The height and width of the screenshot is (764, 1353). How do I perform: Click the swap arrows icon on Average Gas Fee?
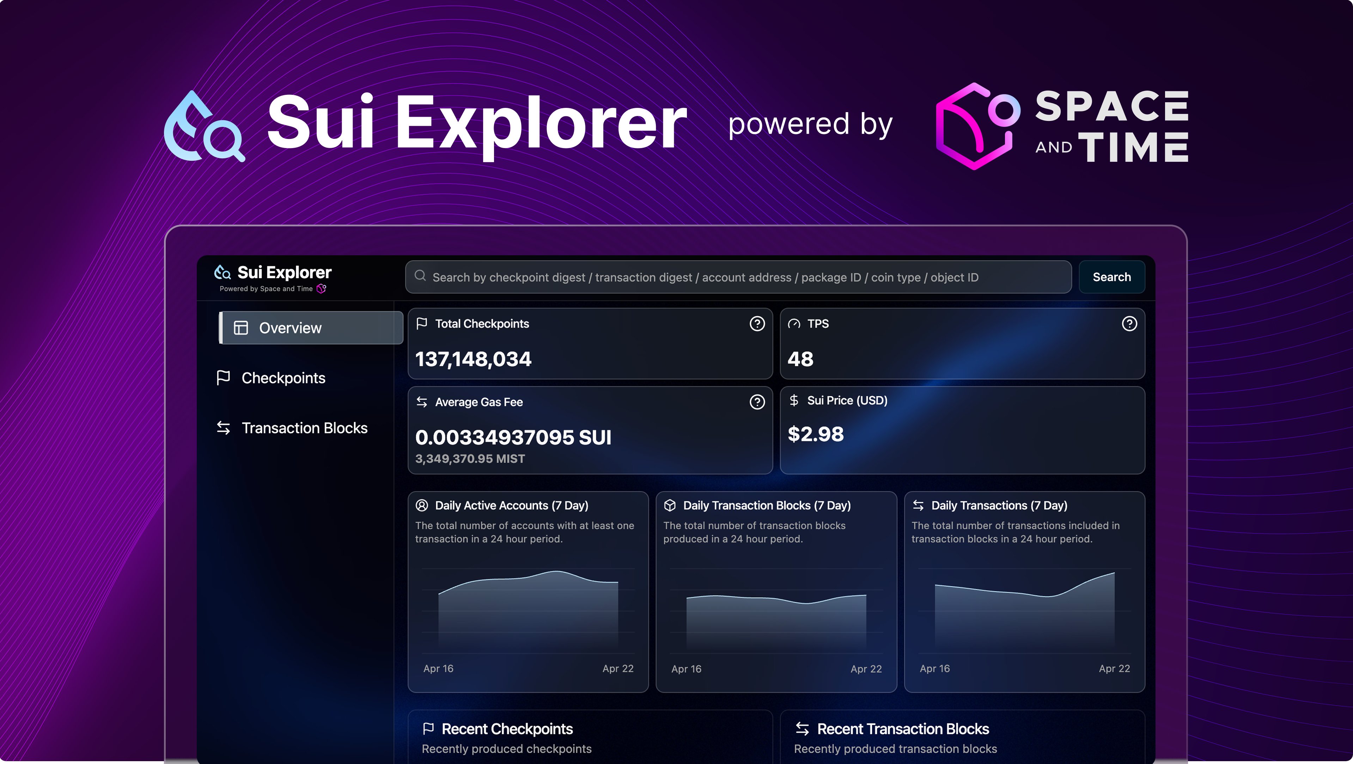421,402
